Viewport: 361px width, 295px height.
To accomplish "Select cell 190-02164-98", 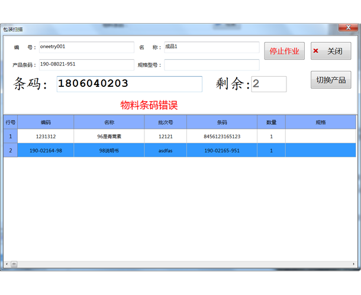I will 46,150.
